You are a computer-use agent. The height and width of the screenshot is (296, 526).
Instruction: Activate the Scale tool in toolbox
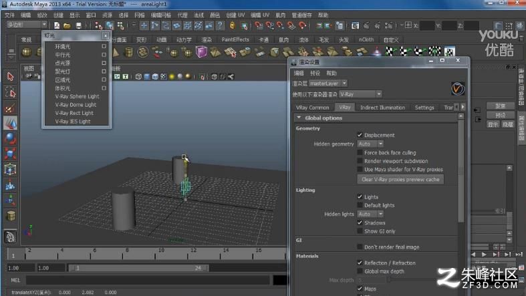11,154
